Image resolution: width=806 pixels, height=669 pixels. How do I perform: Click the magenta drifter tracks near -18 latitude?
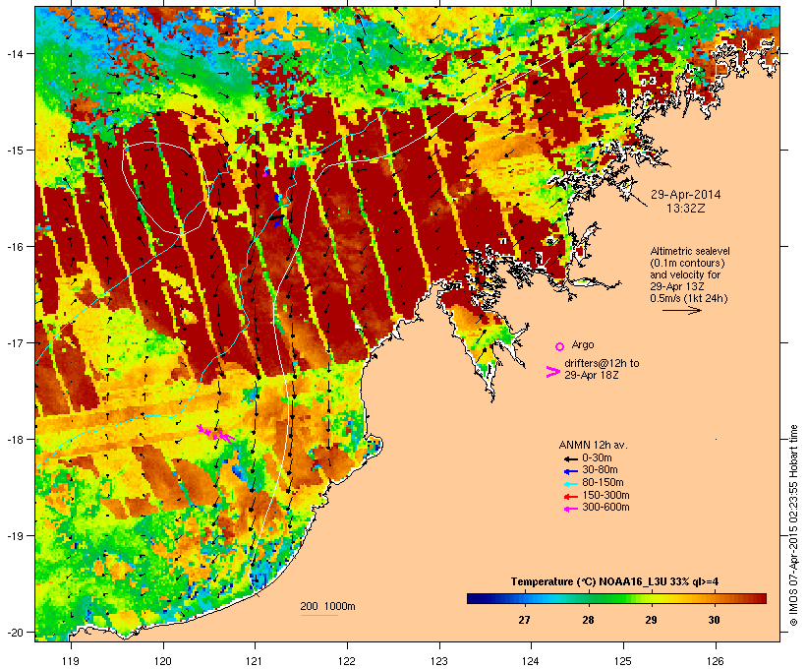coord(216,433)
